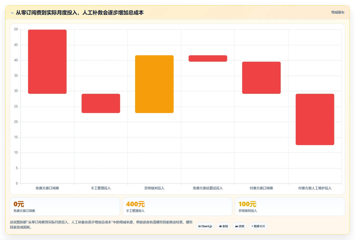The width and height of the screenshot is (355, 240).
Task: Click the x-axis label 异常核对投入
Action: [x=154, y=188]
